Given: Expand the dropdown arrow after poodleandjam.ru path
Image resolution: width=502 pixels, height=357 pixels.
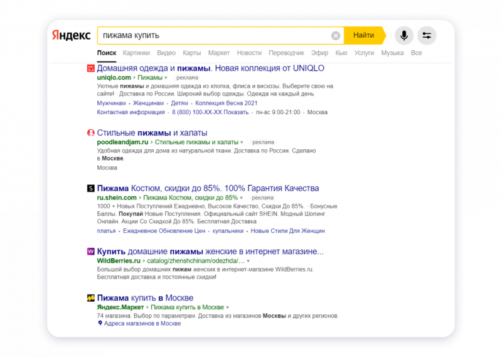Looking at the screenshot, I should tap(242, 142).
